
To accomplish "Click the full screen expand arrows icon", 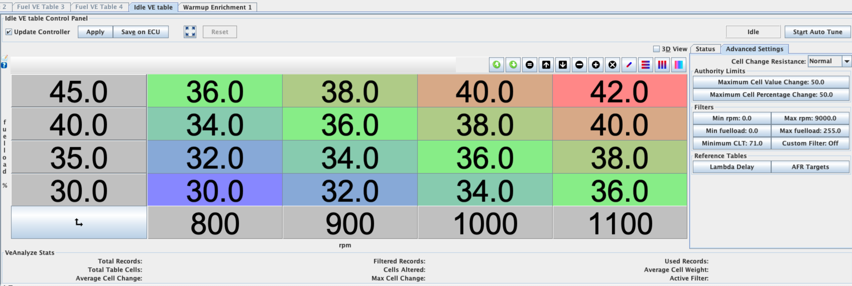I will click(190, 32).
